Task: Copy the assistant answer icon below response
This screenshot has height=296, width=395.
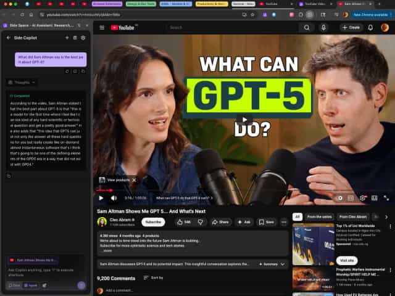Action: (x=9, y=176)
